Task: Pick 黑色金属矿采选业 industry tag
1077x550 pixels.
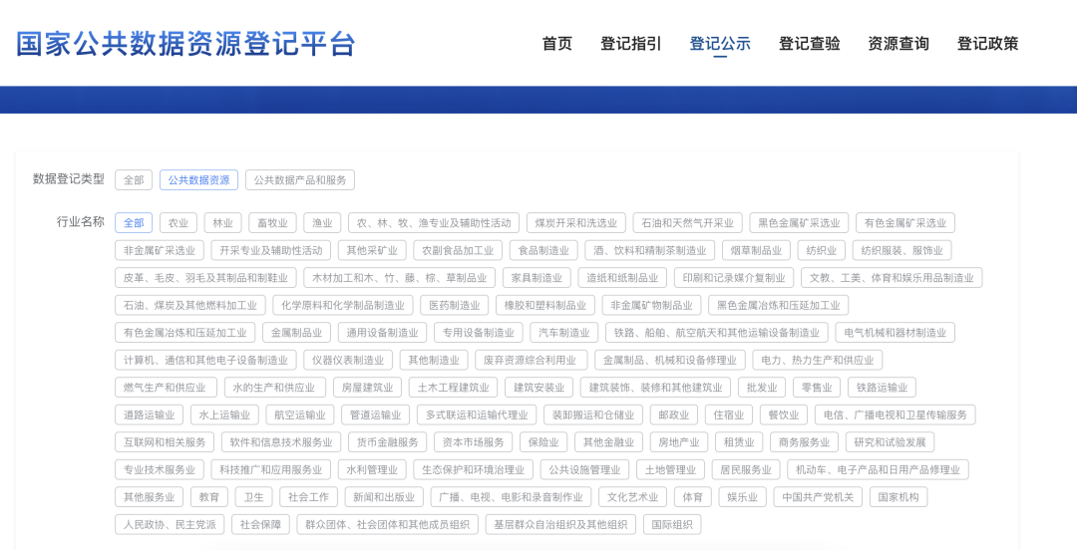Action: [x=799, y=222]
